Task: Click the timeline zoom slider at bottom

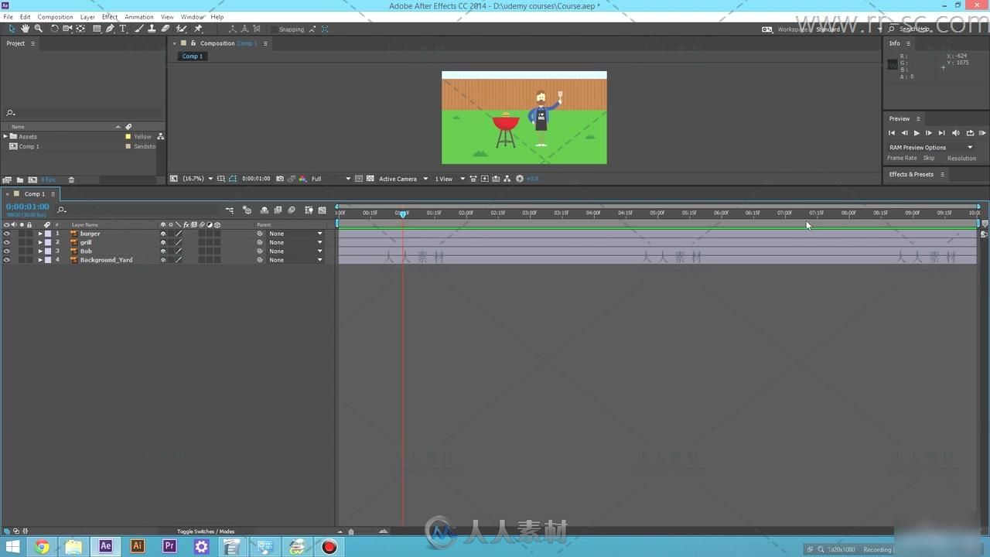Action: 351,531
